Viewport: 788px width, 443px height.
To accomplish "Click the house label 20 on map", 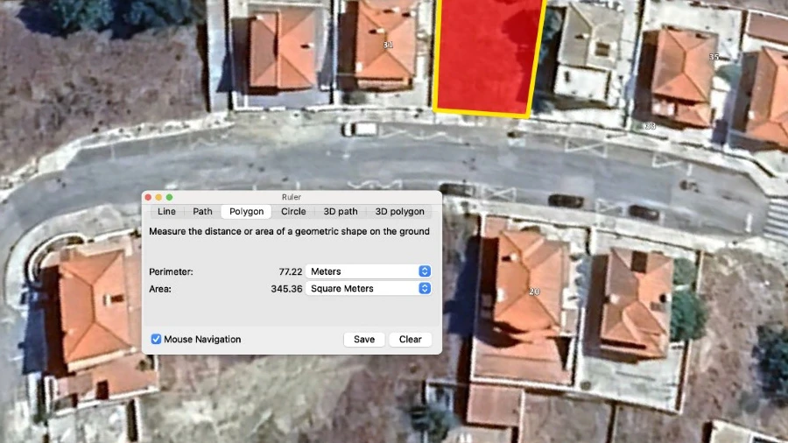I will click(534, 292).
